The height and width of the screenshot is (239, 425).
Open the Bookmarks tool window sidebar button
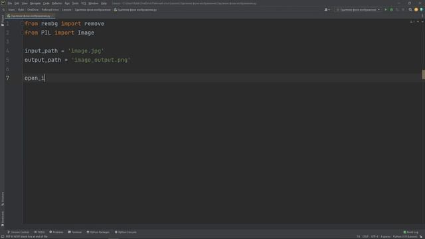[3, 218]
